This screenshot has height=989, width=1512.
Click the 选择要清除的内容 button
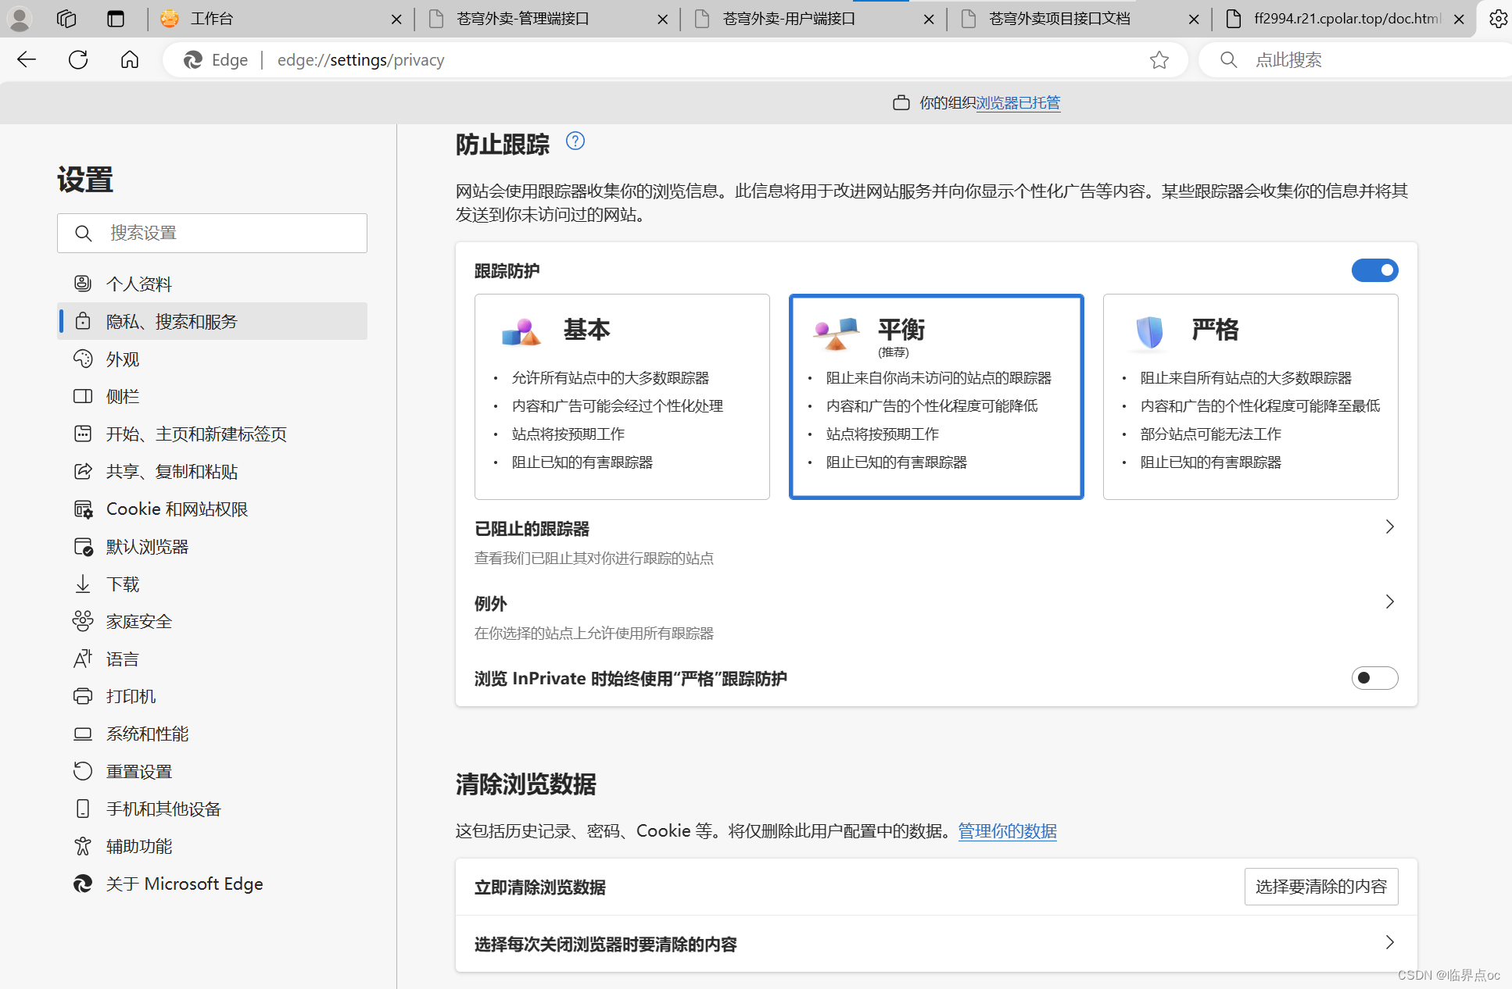[x=1320, y=887]
